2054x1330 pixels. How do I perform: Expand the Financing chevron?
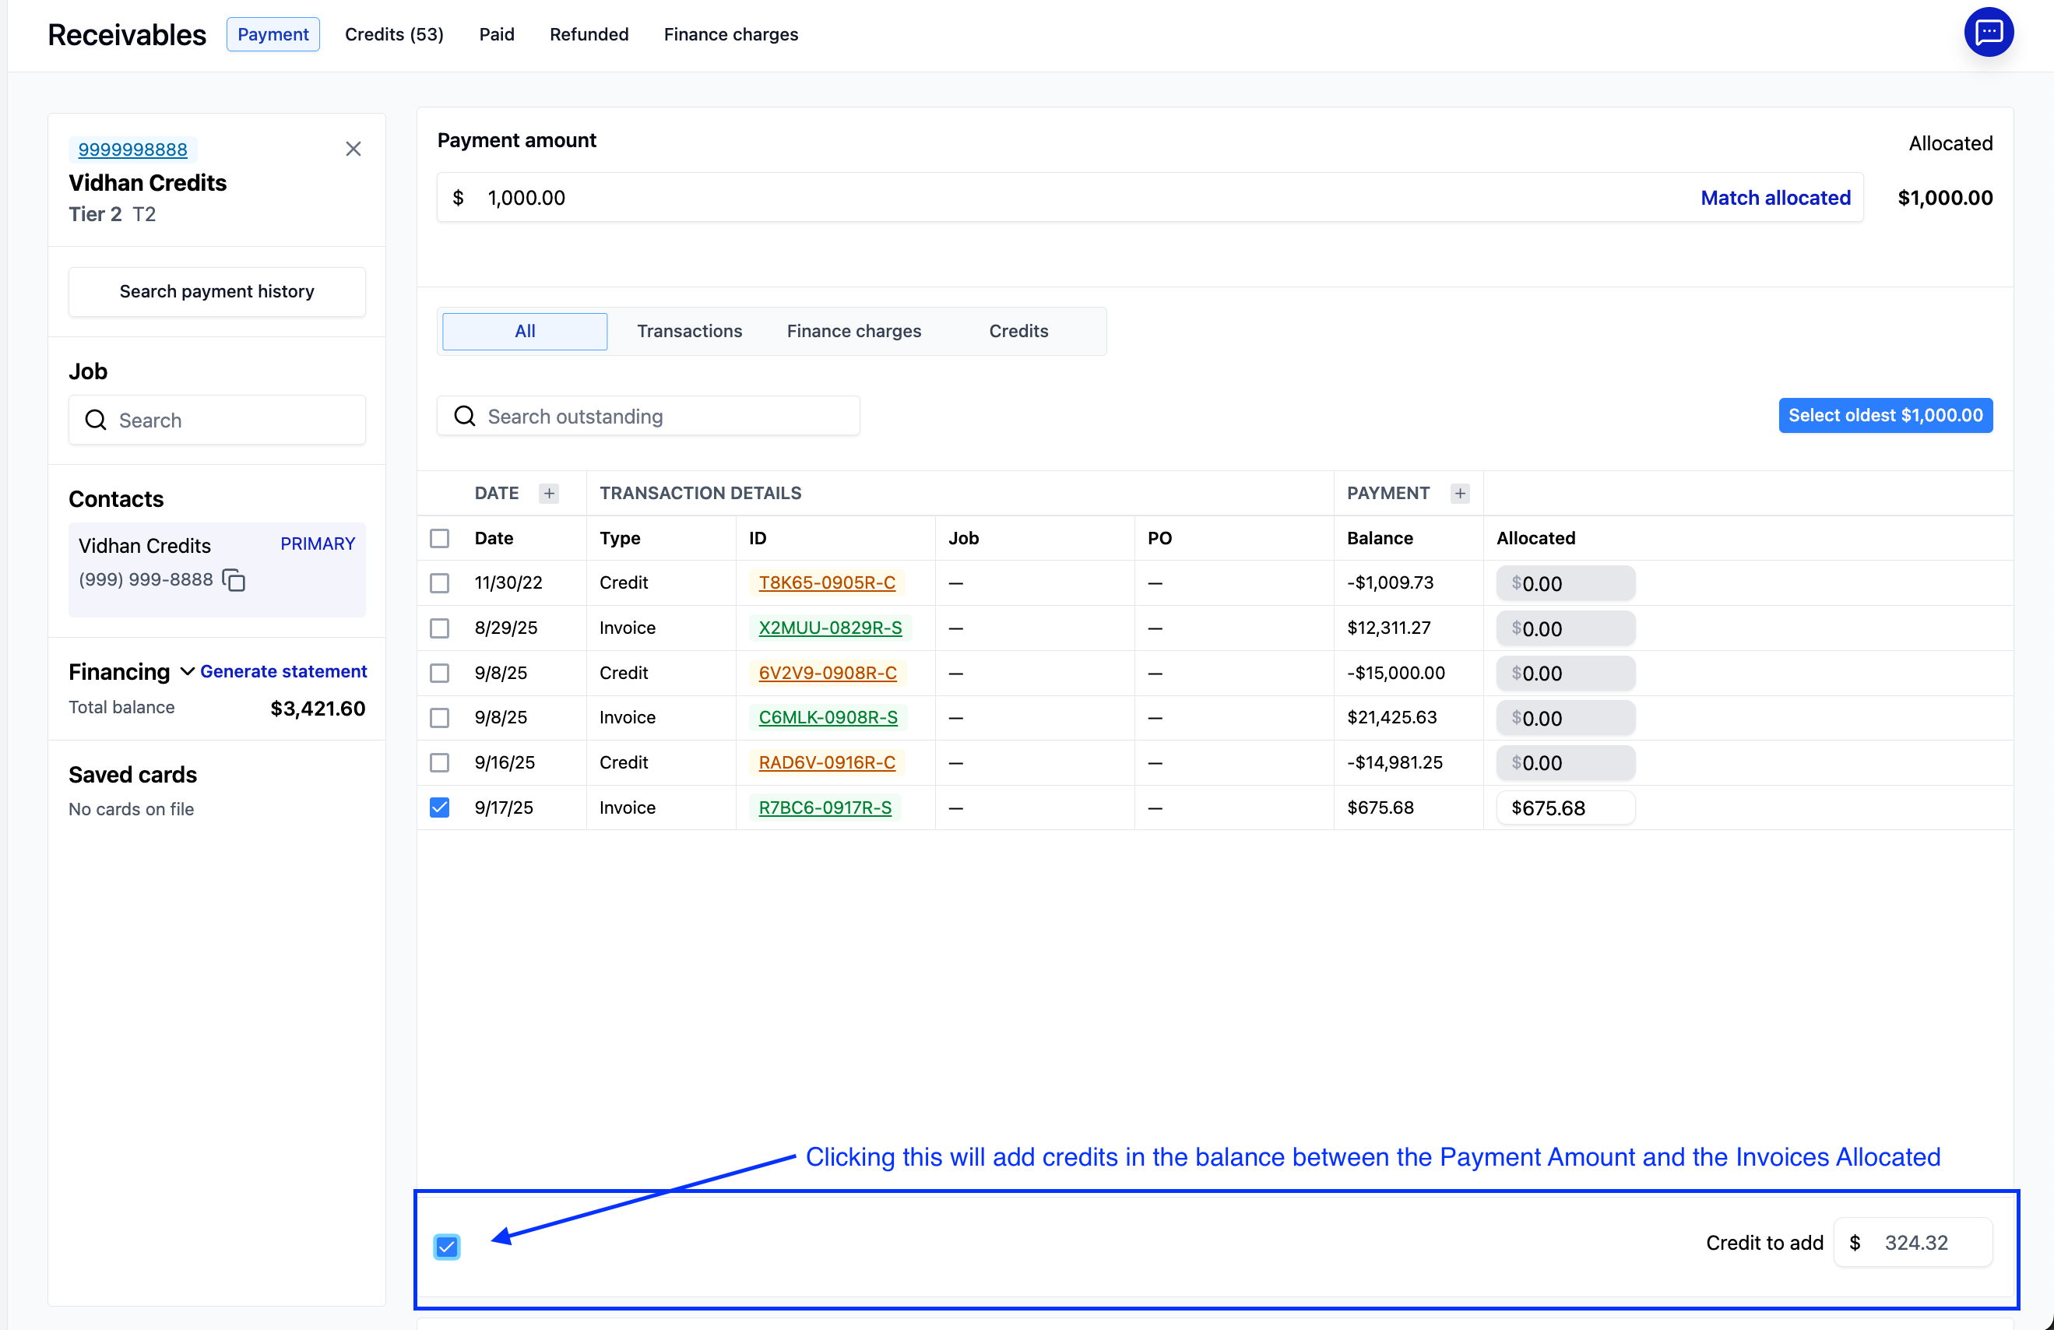[x=186, y=671]
